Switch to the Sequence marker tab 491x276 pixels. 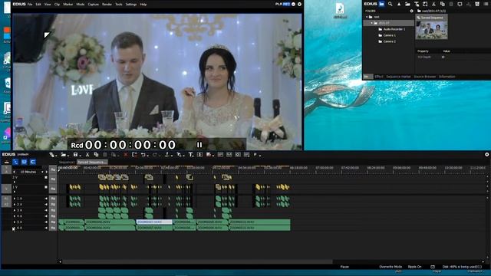398,77
